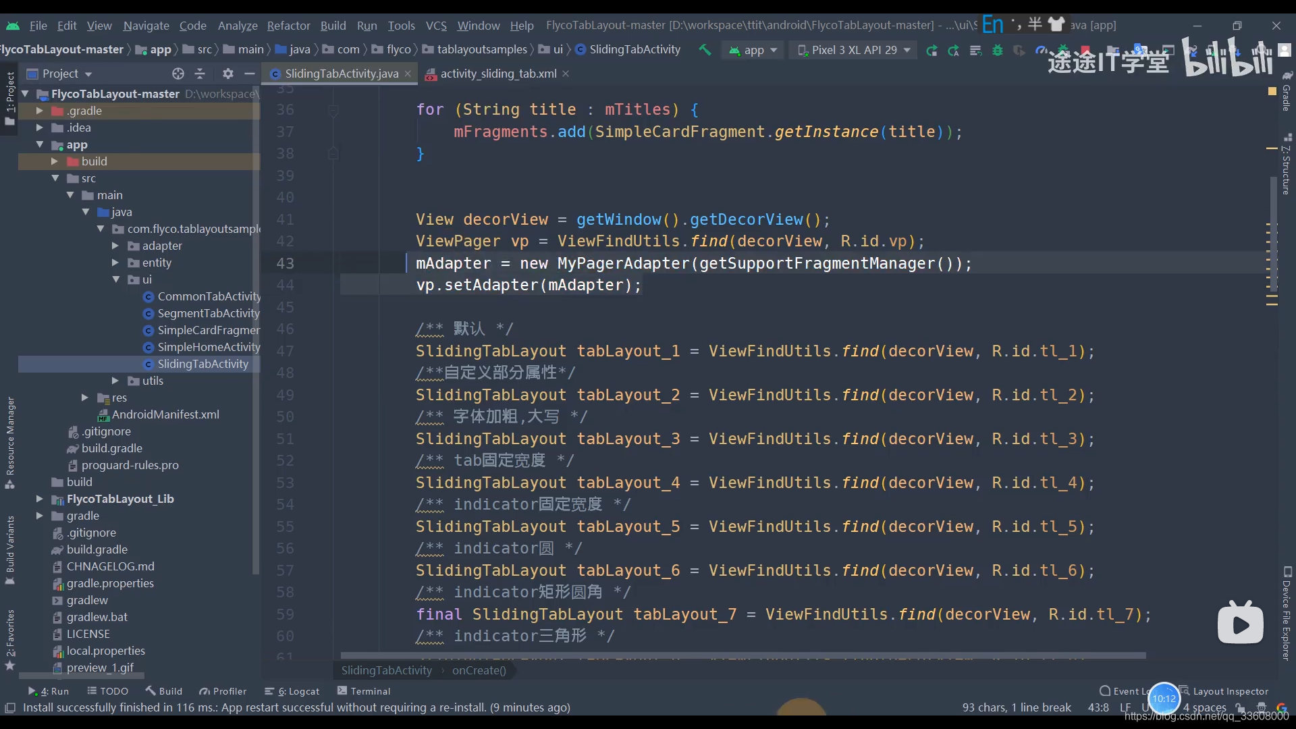Select AndroidManifest.xml in the project tree
The width and height of the screenshot is (1296, 729).
coord(159,414)
